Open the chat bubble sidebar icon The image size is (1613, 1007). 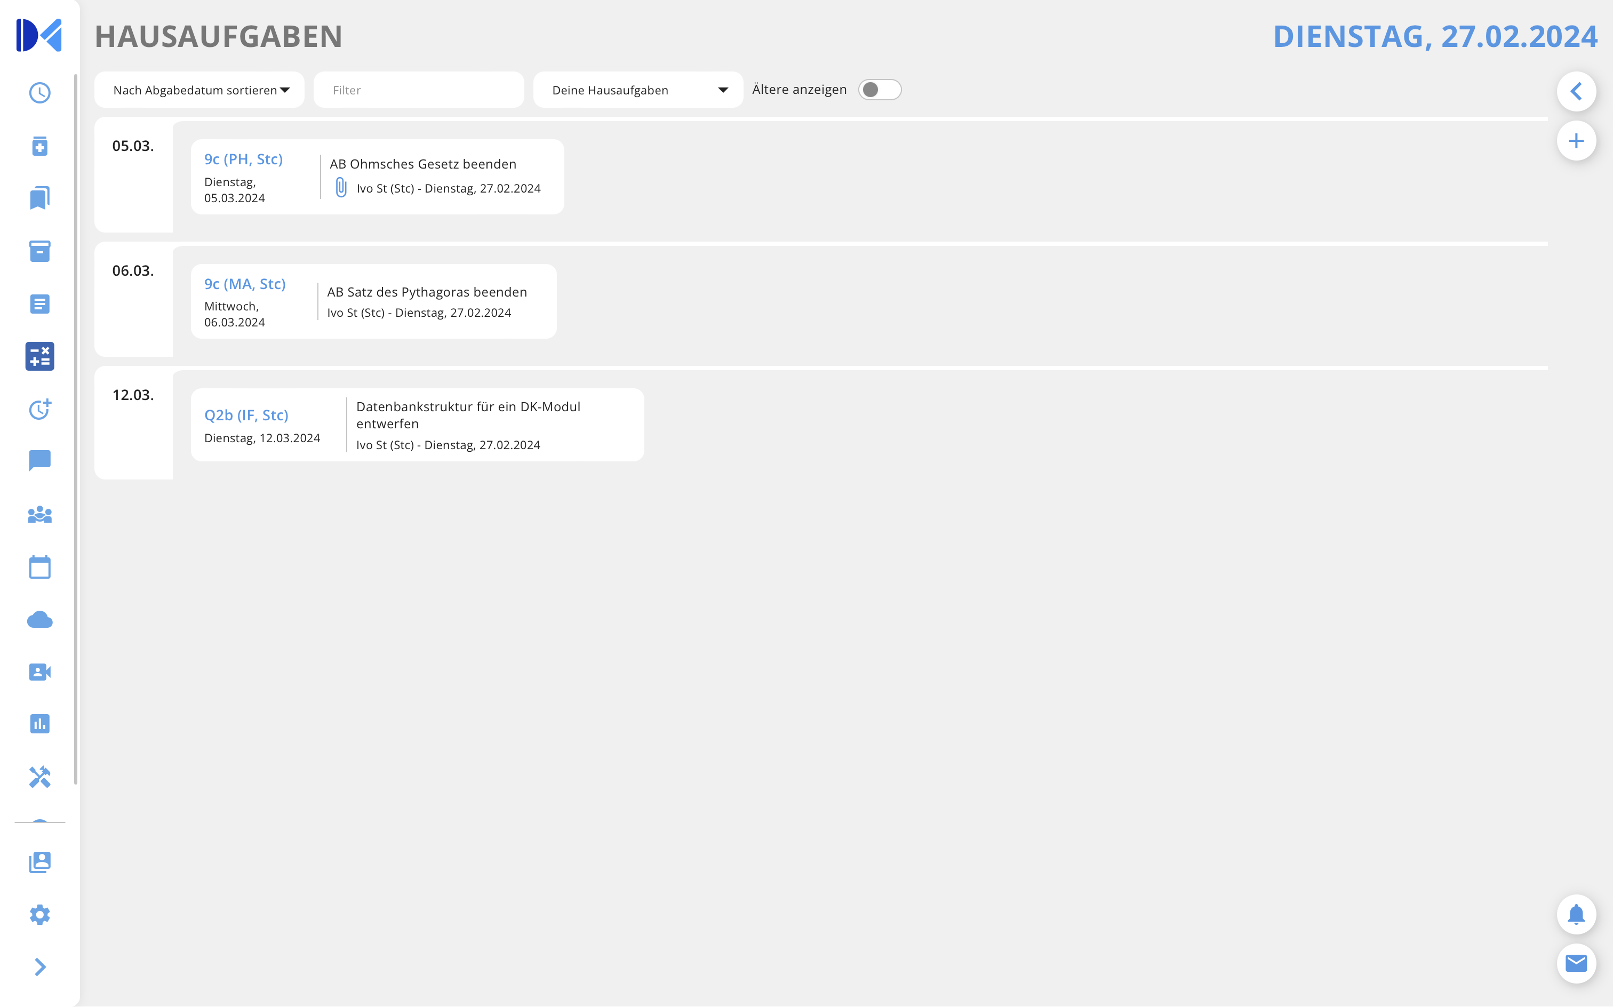39,461
